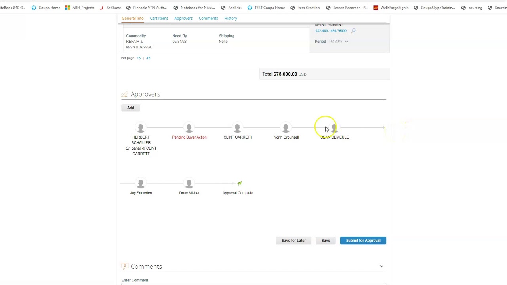This screenshot has height=285, width=507.
Task: Click Drew Misher's approver avatar
Action: point(189,184)
